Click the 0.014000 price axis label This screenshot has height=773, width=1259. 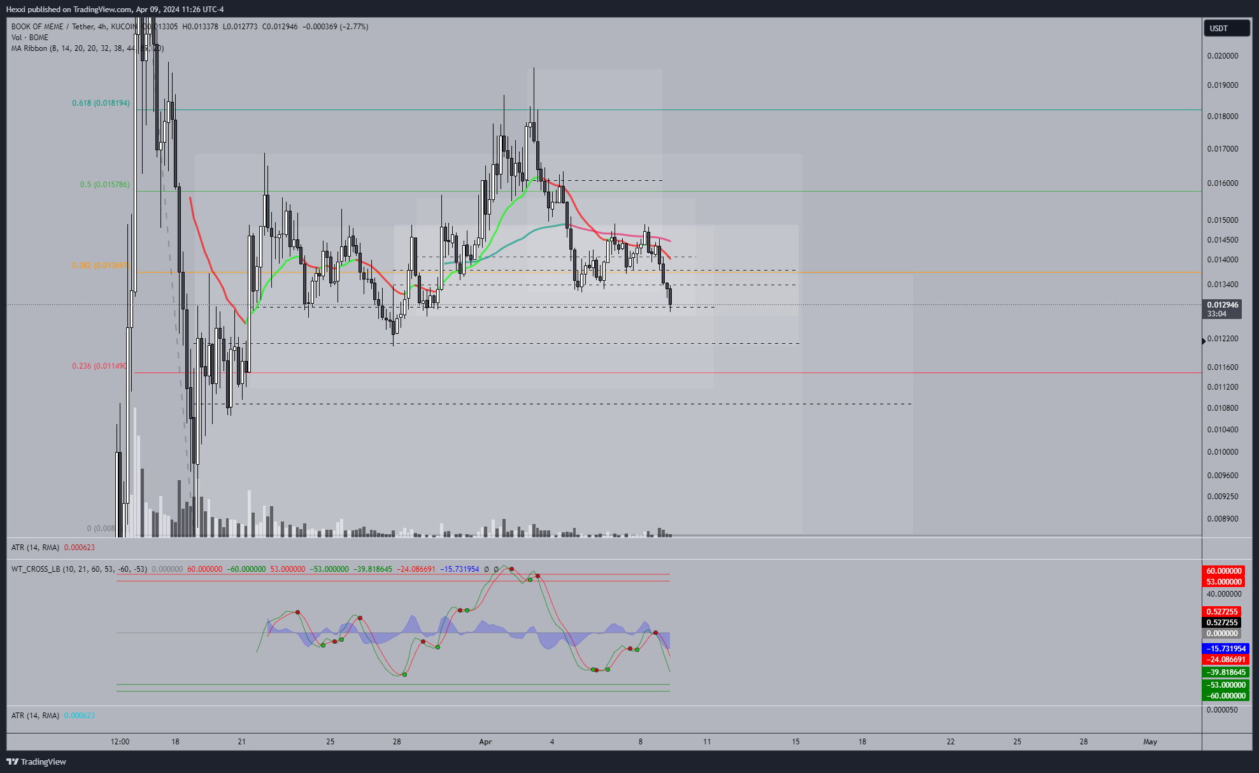pos(1223,260)
